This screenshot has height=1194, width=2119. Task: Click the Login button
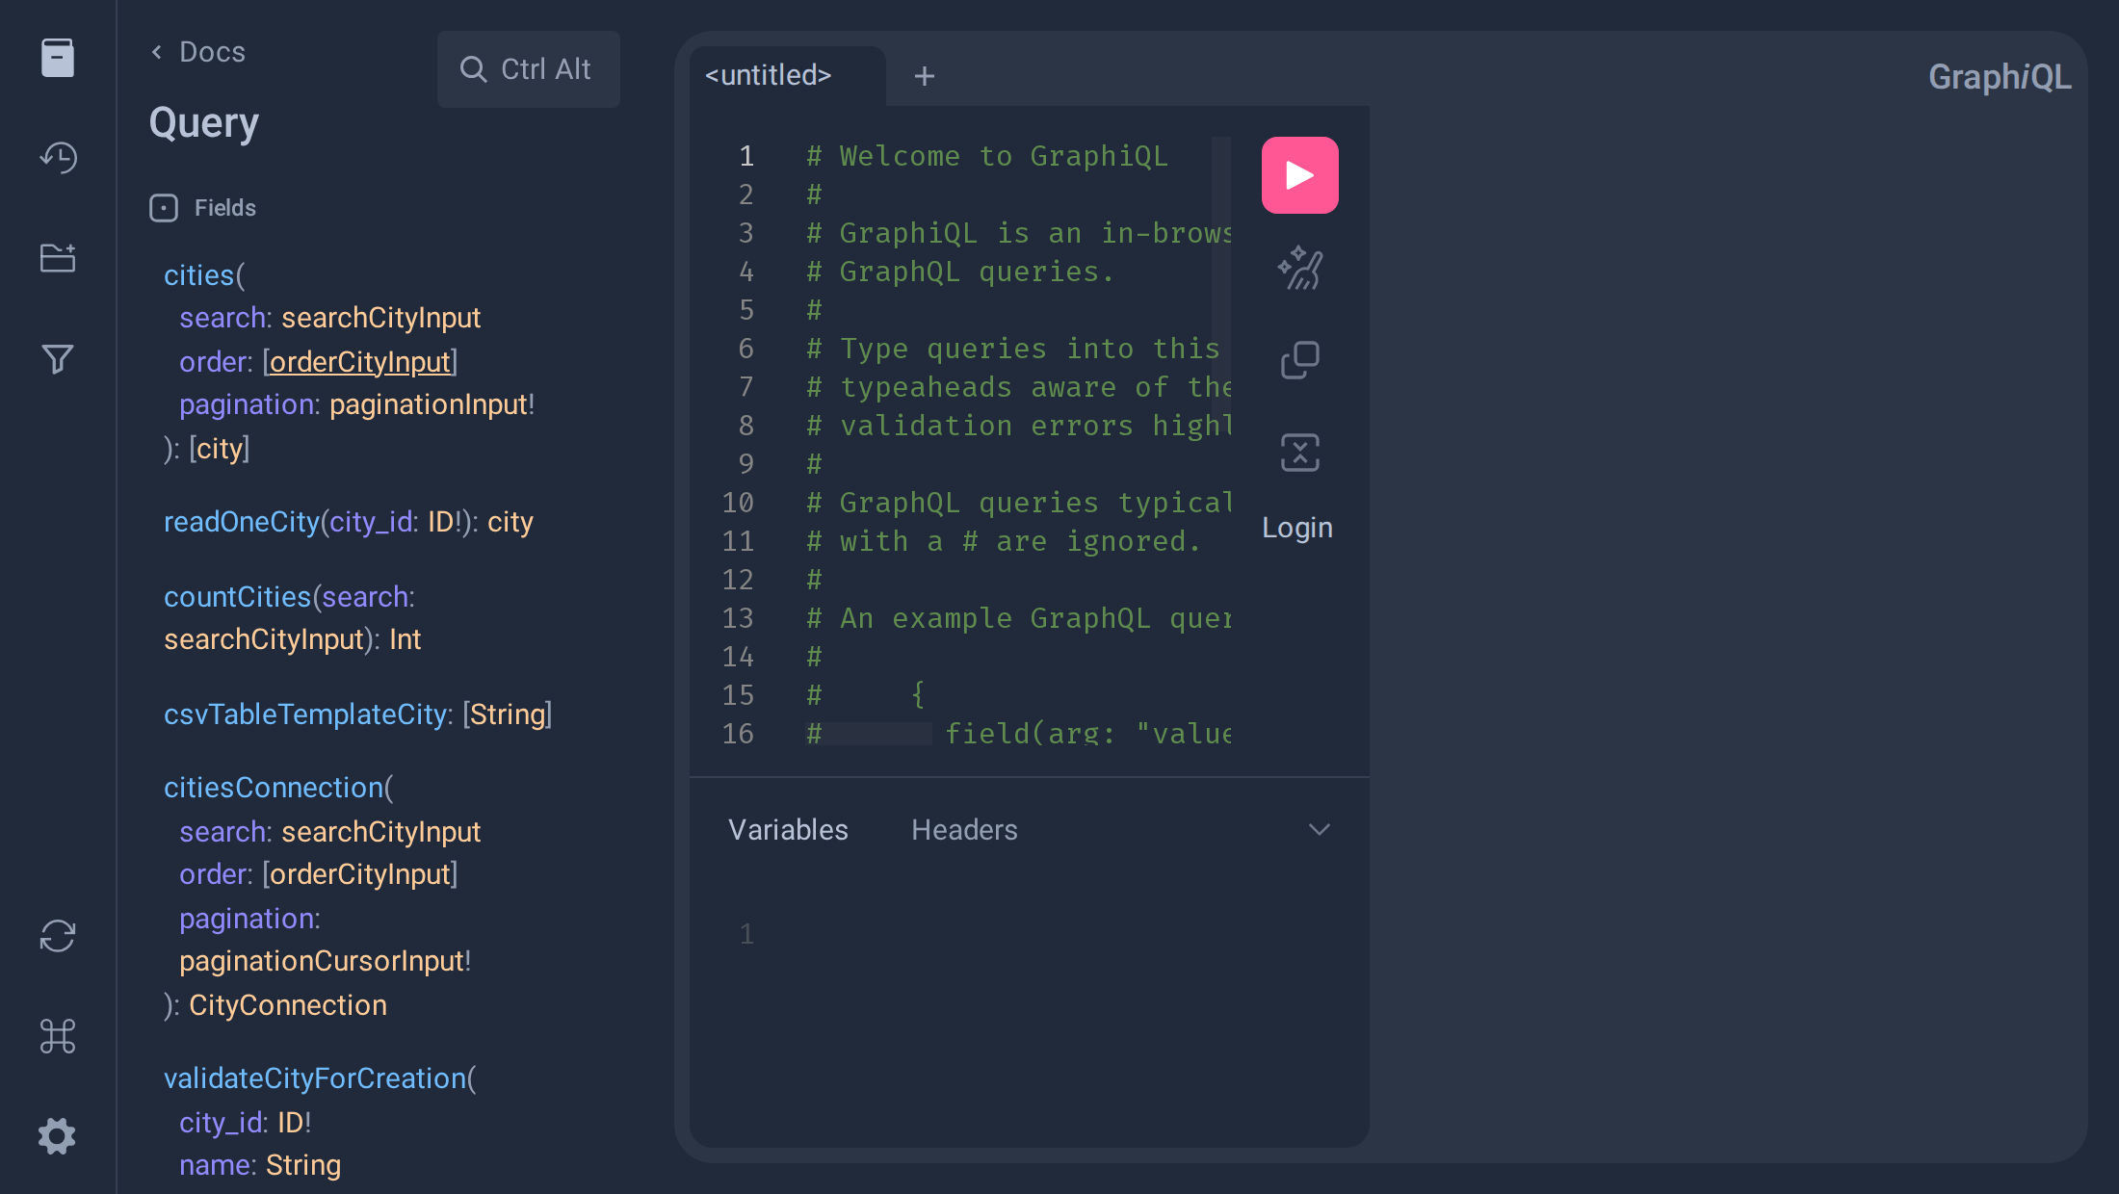pos(1297,528)
